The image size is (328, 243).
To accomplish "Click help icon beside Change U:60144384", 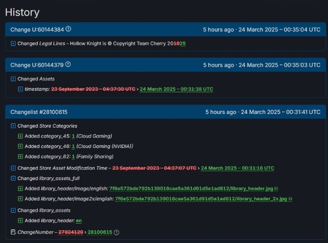I will pyautogui.click(x=68, y=29).
